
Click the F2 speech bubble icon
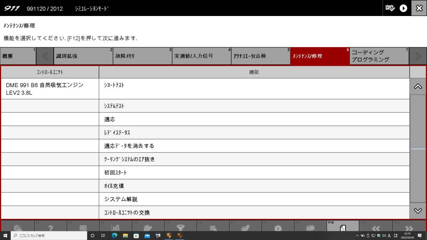click(83, 227)
